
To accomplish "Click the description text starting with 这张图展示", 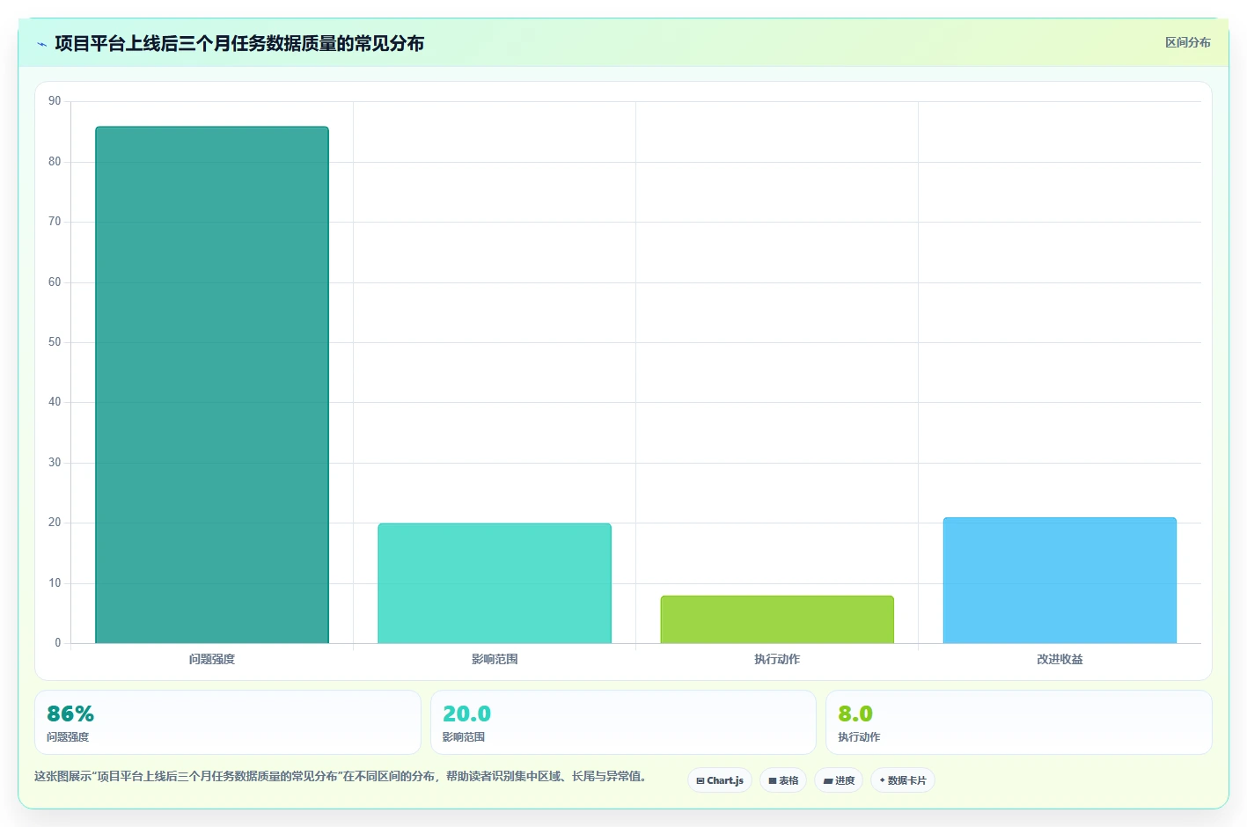I will (341, 776).
